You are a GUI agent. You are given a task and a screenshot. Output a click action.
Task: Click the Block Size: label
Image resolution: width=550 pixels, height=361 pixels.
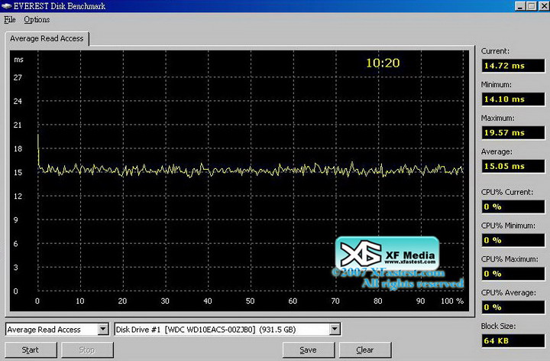click(x=498, y=327)
